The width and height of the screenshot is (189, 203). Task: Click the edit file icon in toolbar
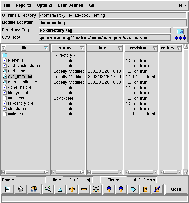(x=8, y=189)
